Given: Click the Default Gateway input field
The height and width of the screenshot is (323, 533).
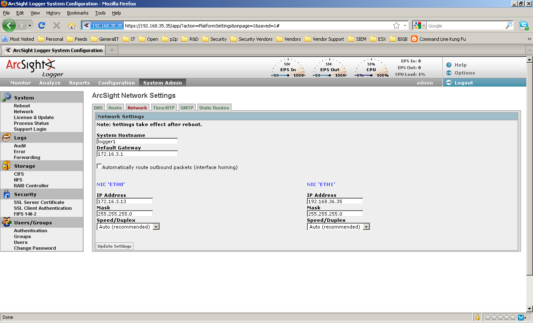Looking at the screenshot, I should 137,154.
